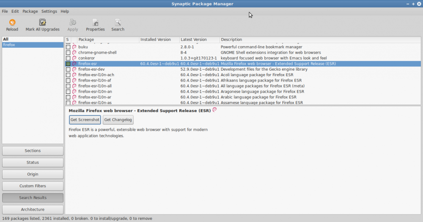Click the Debian icon beside firefox-esr-dev

tap(74, 69)
